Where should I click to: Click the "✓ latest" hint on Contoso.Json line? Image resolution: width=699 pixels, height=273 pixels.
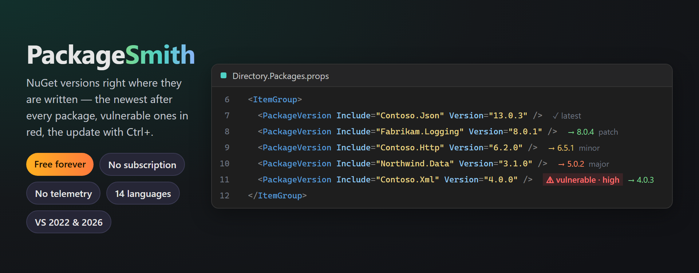[x=566, y=116]
